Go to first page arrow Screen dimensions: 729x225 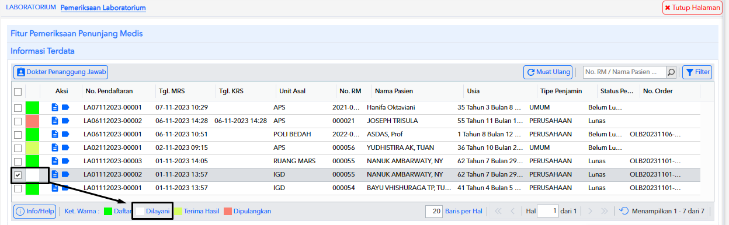tap(498, 211)
